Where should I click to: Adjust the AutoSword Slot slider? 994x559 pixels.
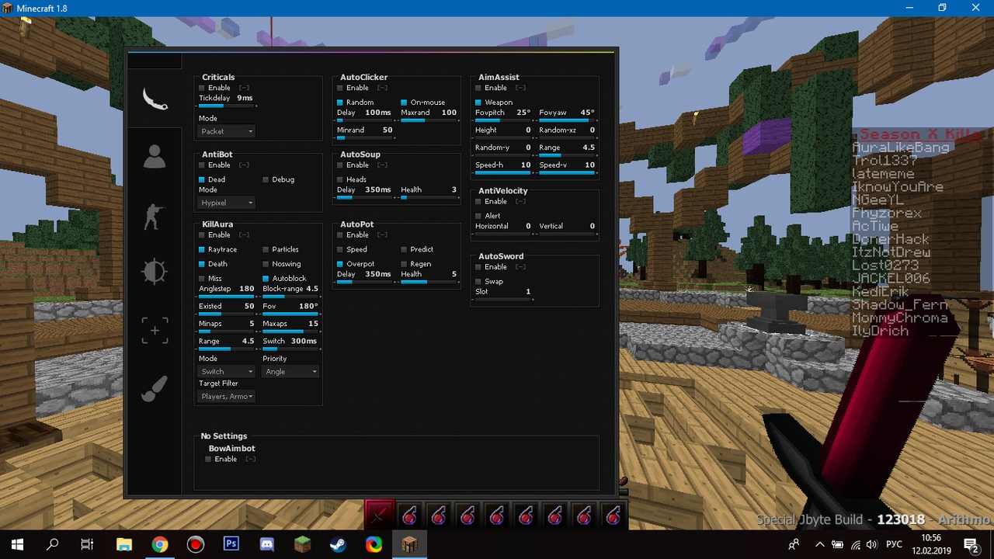[503, 299]
